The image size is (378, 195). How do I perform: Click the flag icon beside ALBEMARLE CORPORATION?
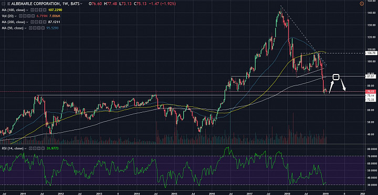pyautogui.click(x=9, y=4)
